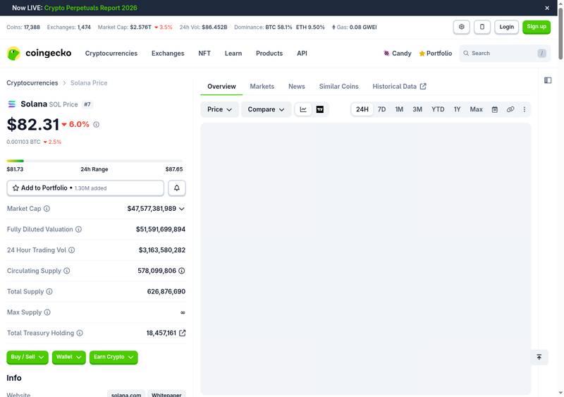Screen dimensions: 564x397
Task: Select YTD chart range
Action: point(438,109)
